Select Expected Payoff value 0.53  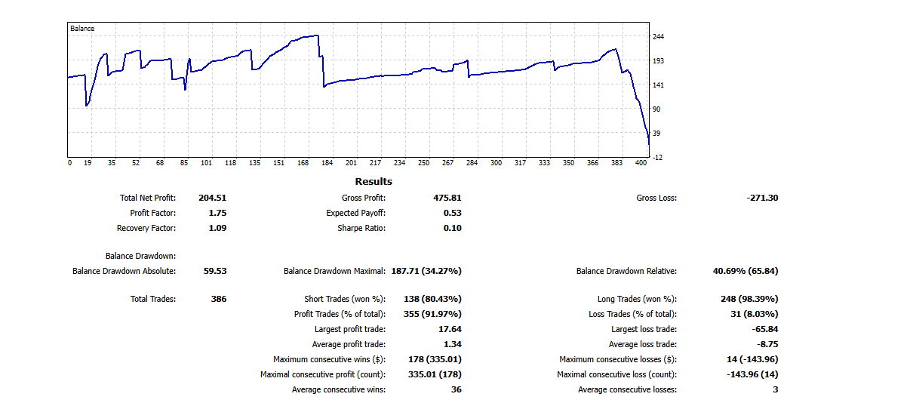point(453,214)
